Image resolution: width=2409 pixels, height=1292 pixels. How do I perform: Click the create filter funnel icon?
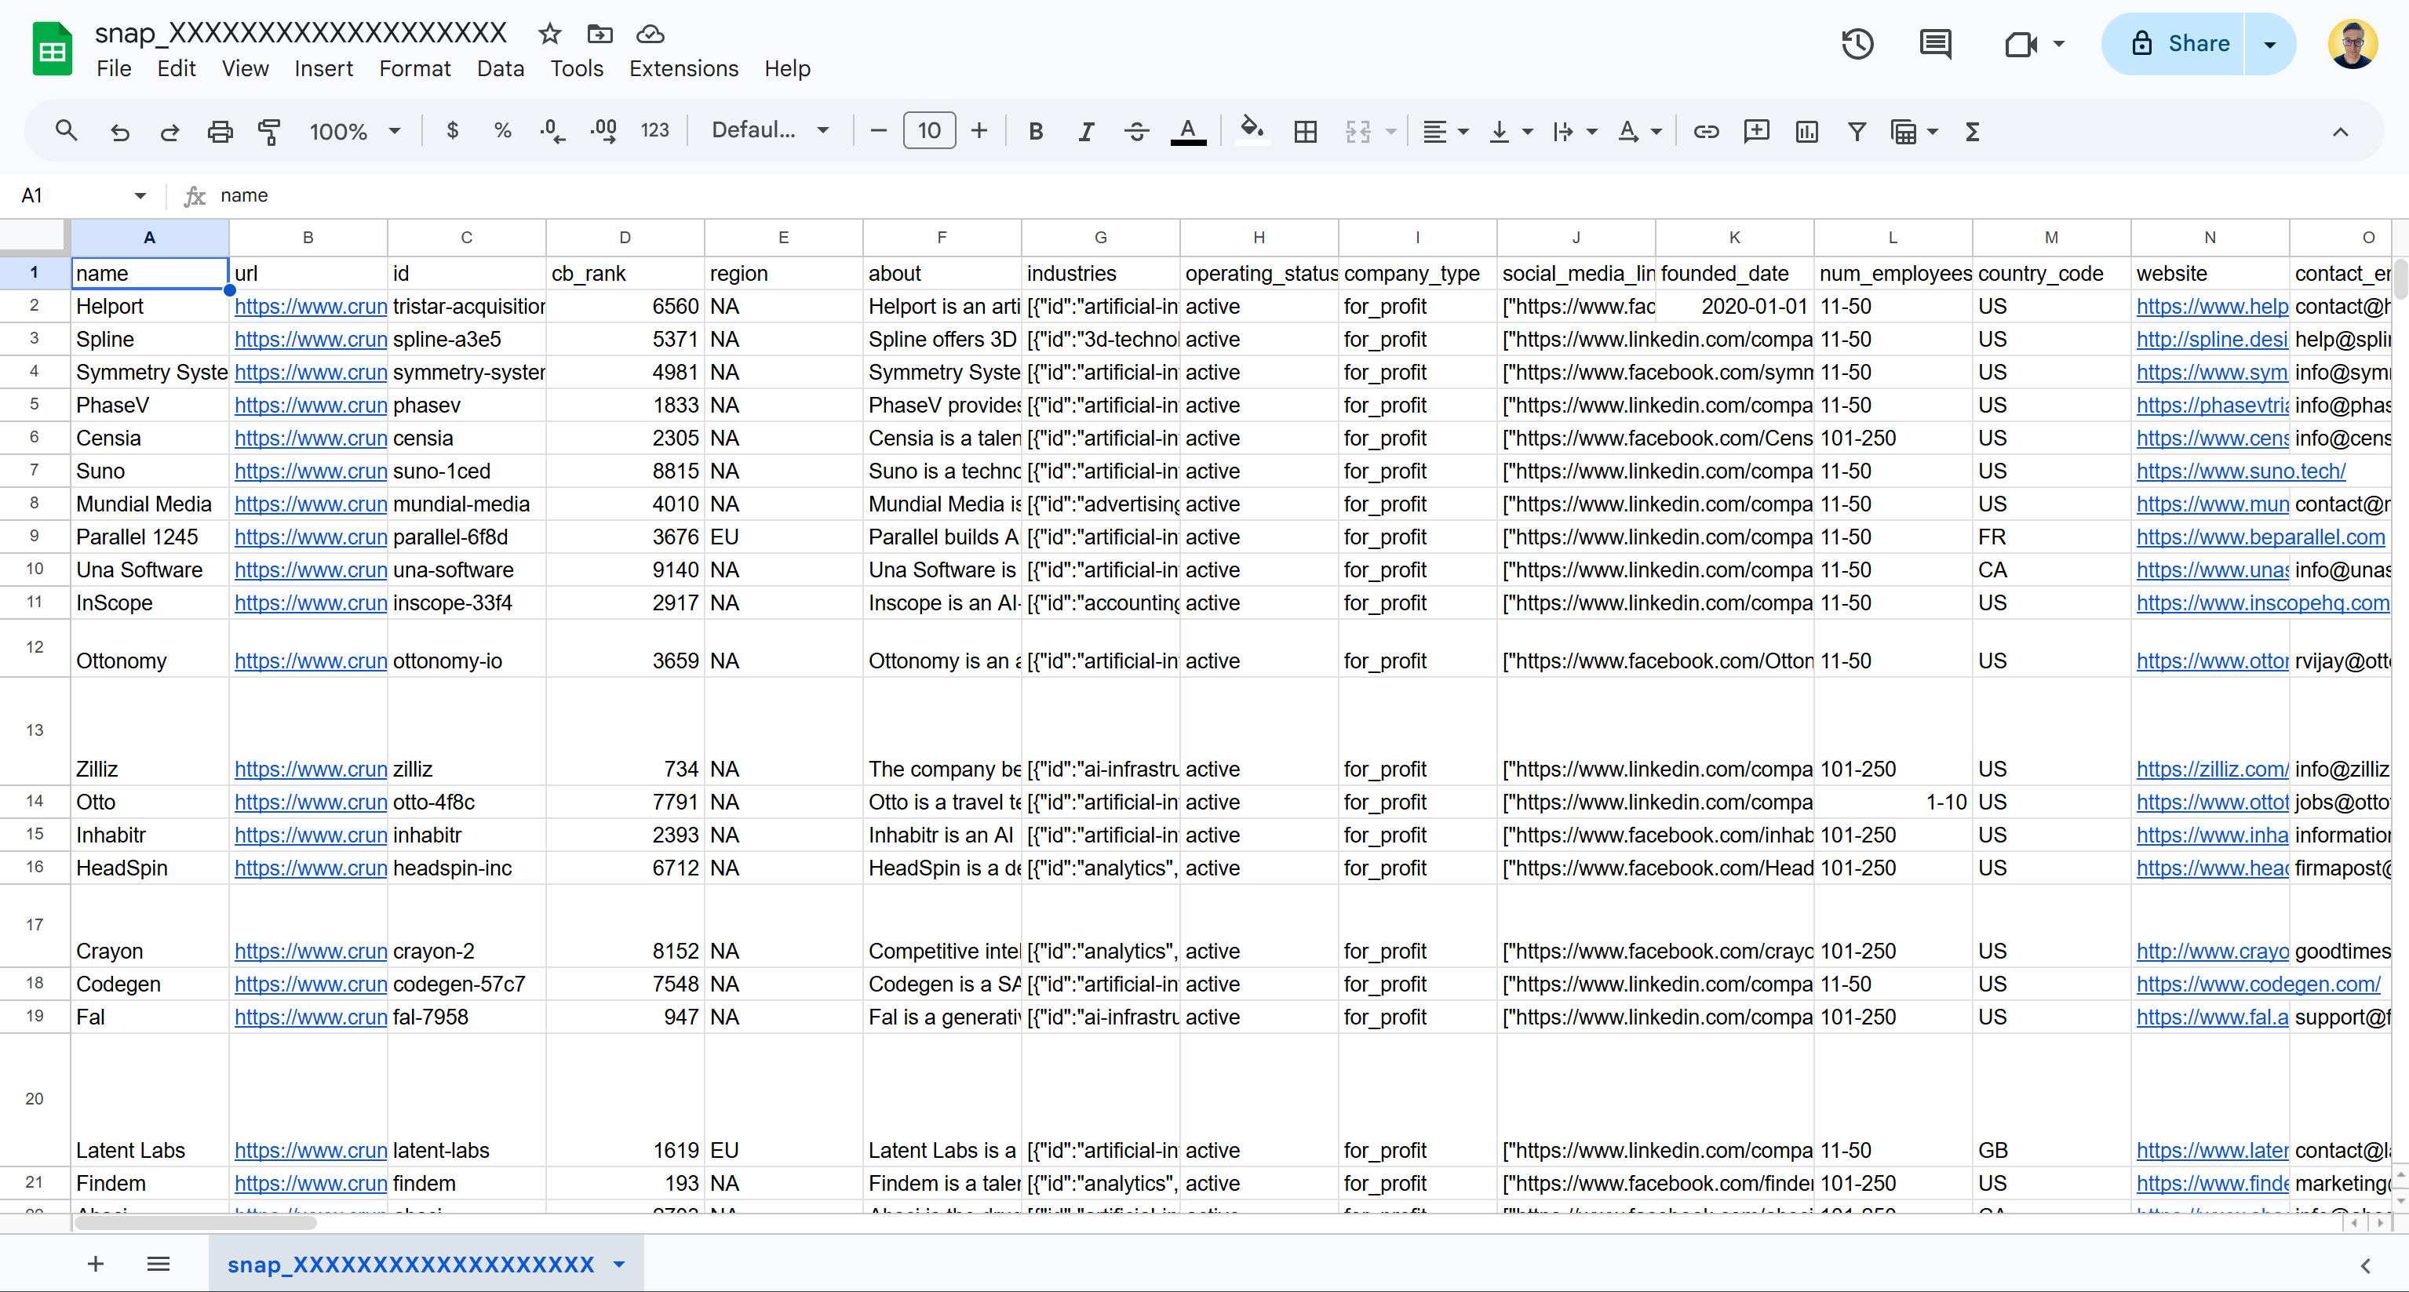click(1857, 131)
